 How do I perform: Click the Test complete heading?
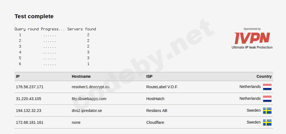[34, 16]
